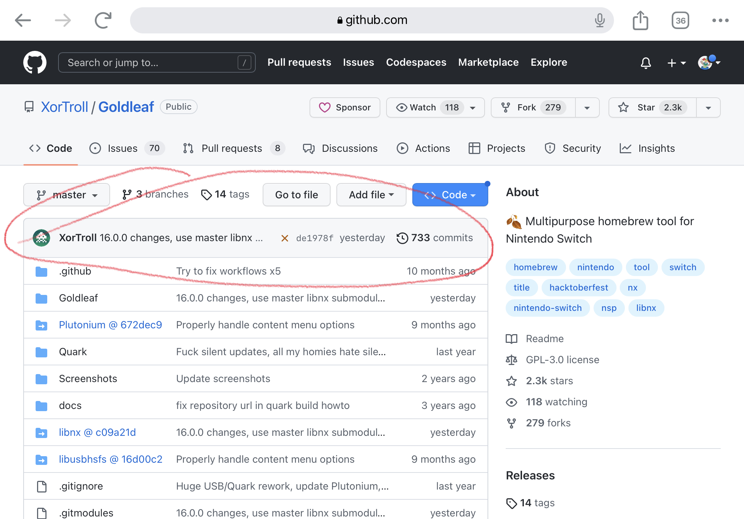Open the Quark folder

tap(73, 352)
